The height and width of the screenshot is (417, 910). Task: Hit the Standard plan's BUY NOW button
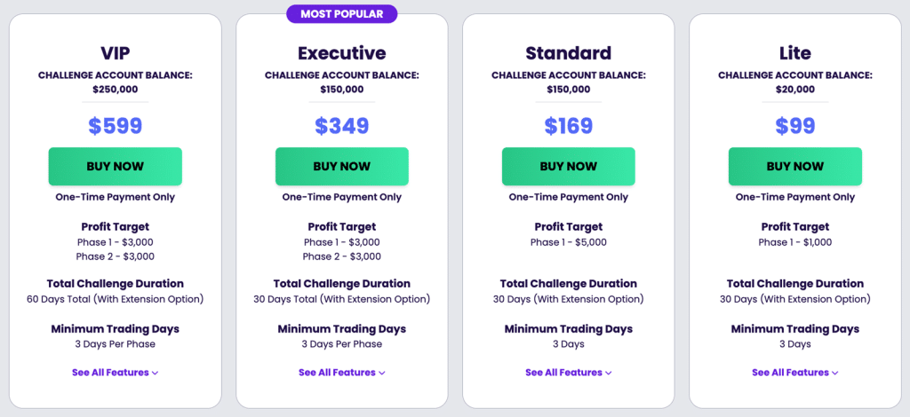click(x=568, y=166)
